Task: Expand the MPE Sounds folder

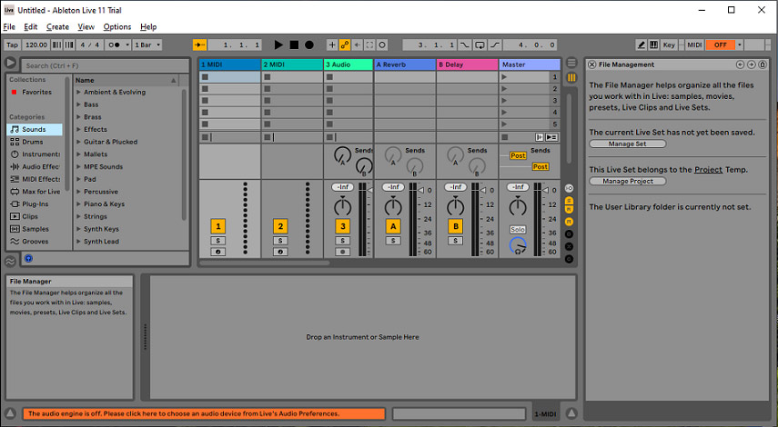Action: (78, 166)
